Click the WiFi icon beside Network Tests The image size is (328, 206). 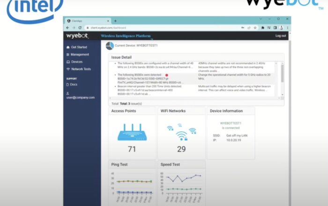point(68,69)
